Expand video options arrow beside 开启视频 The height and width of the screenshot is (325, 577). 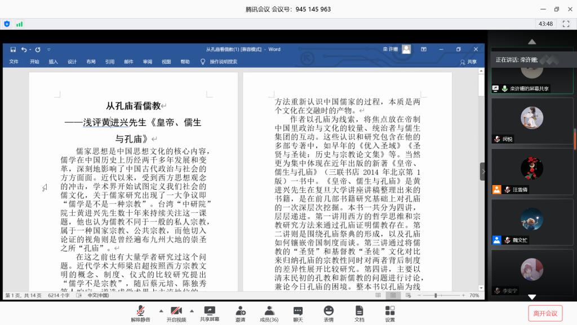[192, 310]
